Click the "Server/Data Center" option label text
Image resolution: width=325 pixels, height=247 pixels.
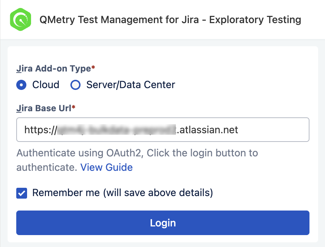click(131, 85)
